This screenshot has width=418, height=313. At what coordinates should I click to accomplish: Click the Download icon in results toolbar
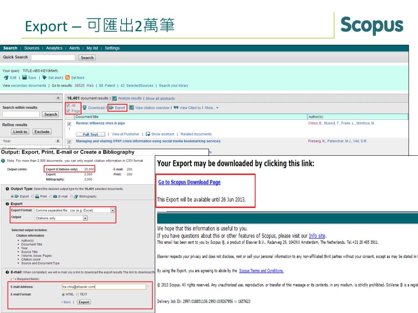point(84,108)
